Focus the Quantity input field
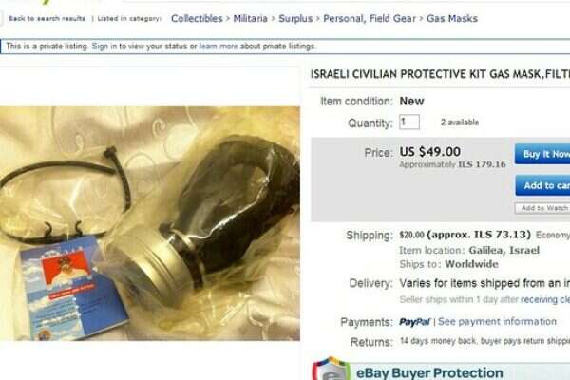This screenshot has width=570, height=380. pyautogui.click(x=409, y=123)
